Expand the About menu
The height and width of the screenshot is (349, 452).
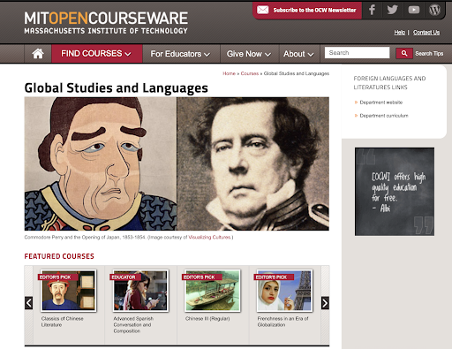coord(298,54)
